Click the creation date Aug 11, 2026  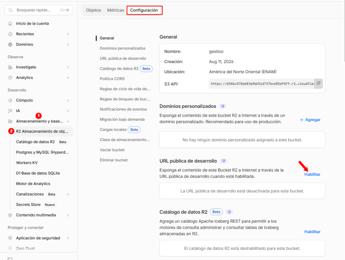(221, 62)
